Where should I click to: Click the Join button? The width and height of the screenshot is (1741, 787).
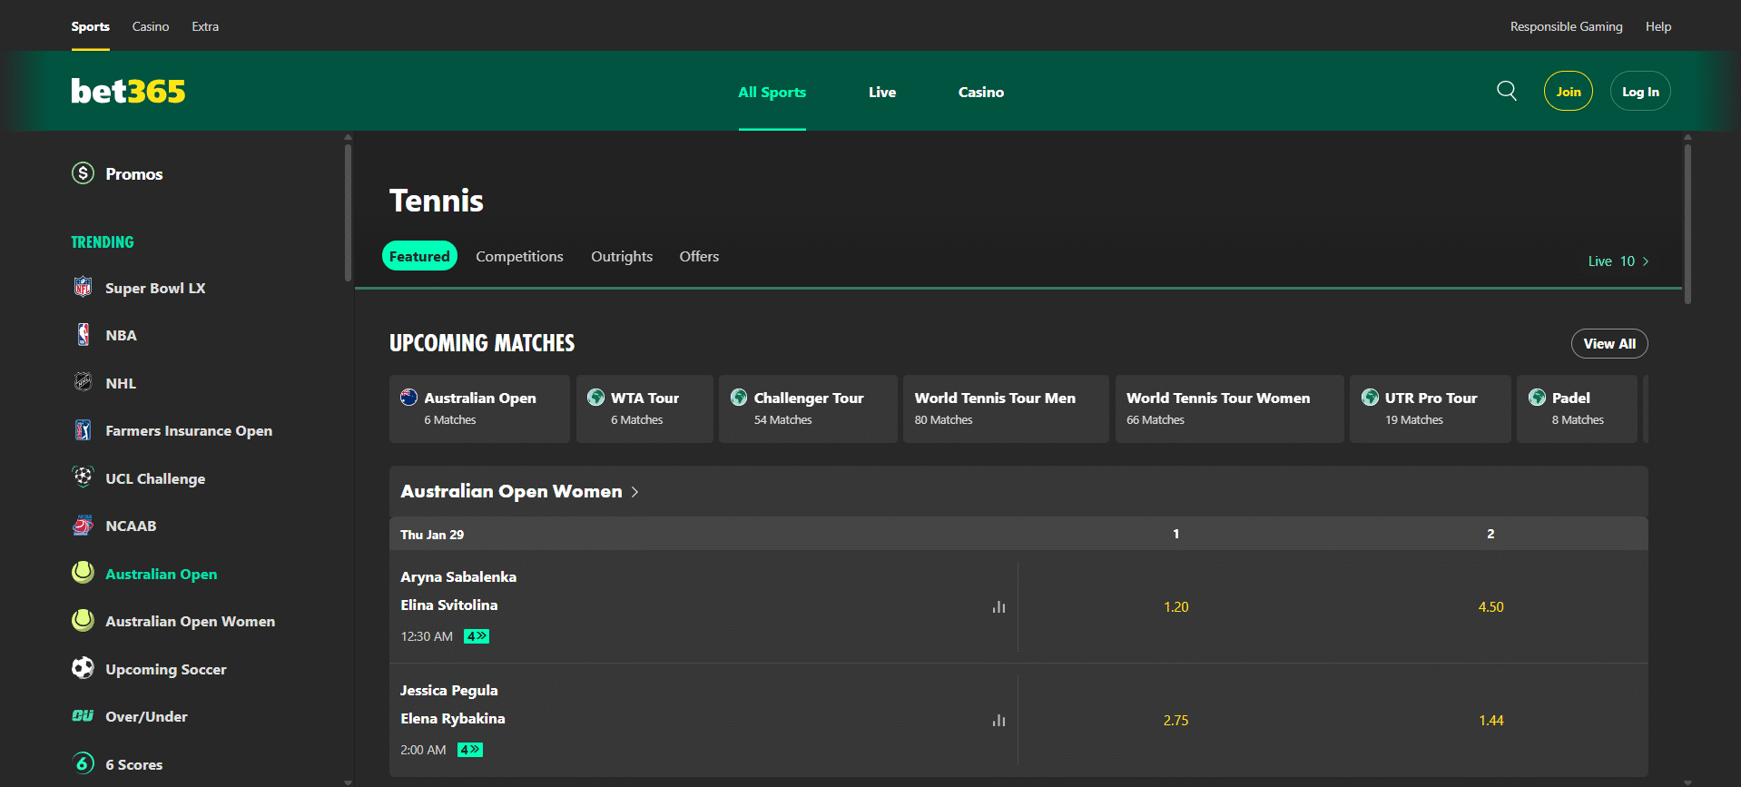[1569, 91]
